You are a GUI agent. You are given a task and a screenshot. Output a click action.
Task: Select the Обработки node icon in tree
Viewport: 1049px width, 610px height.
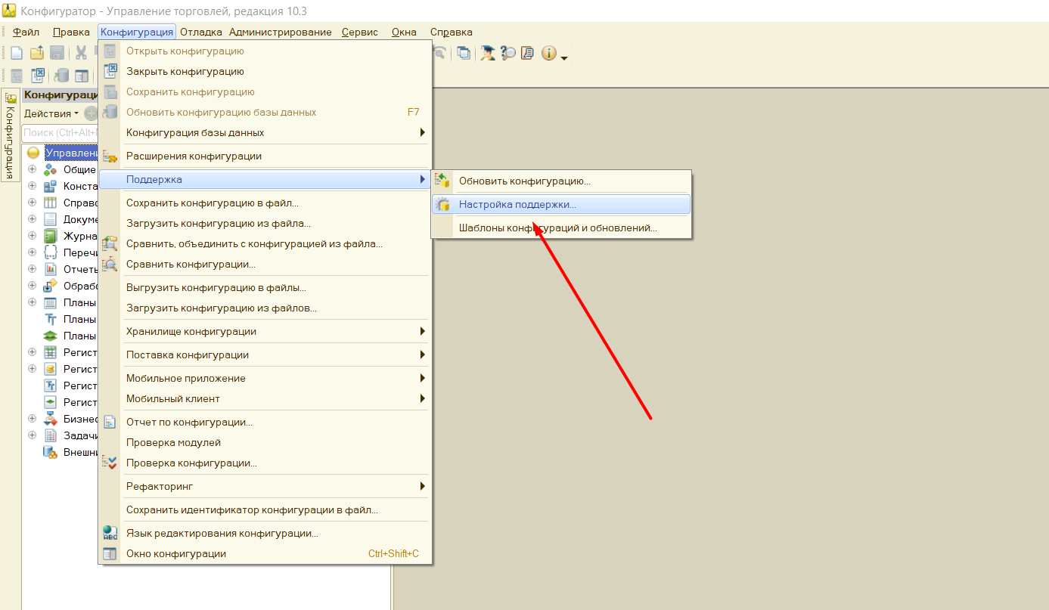51,286
